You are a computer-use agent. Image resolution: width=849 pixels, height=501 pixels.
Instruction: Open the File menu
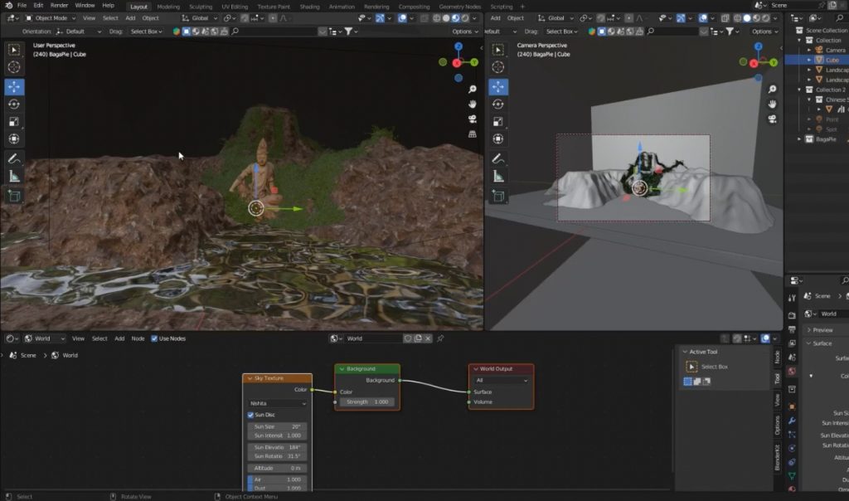click(x=22, y=6)
